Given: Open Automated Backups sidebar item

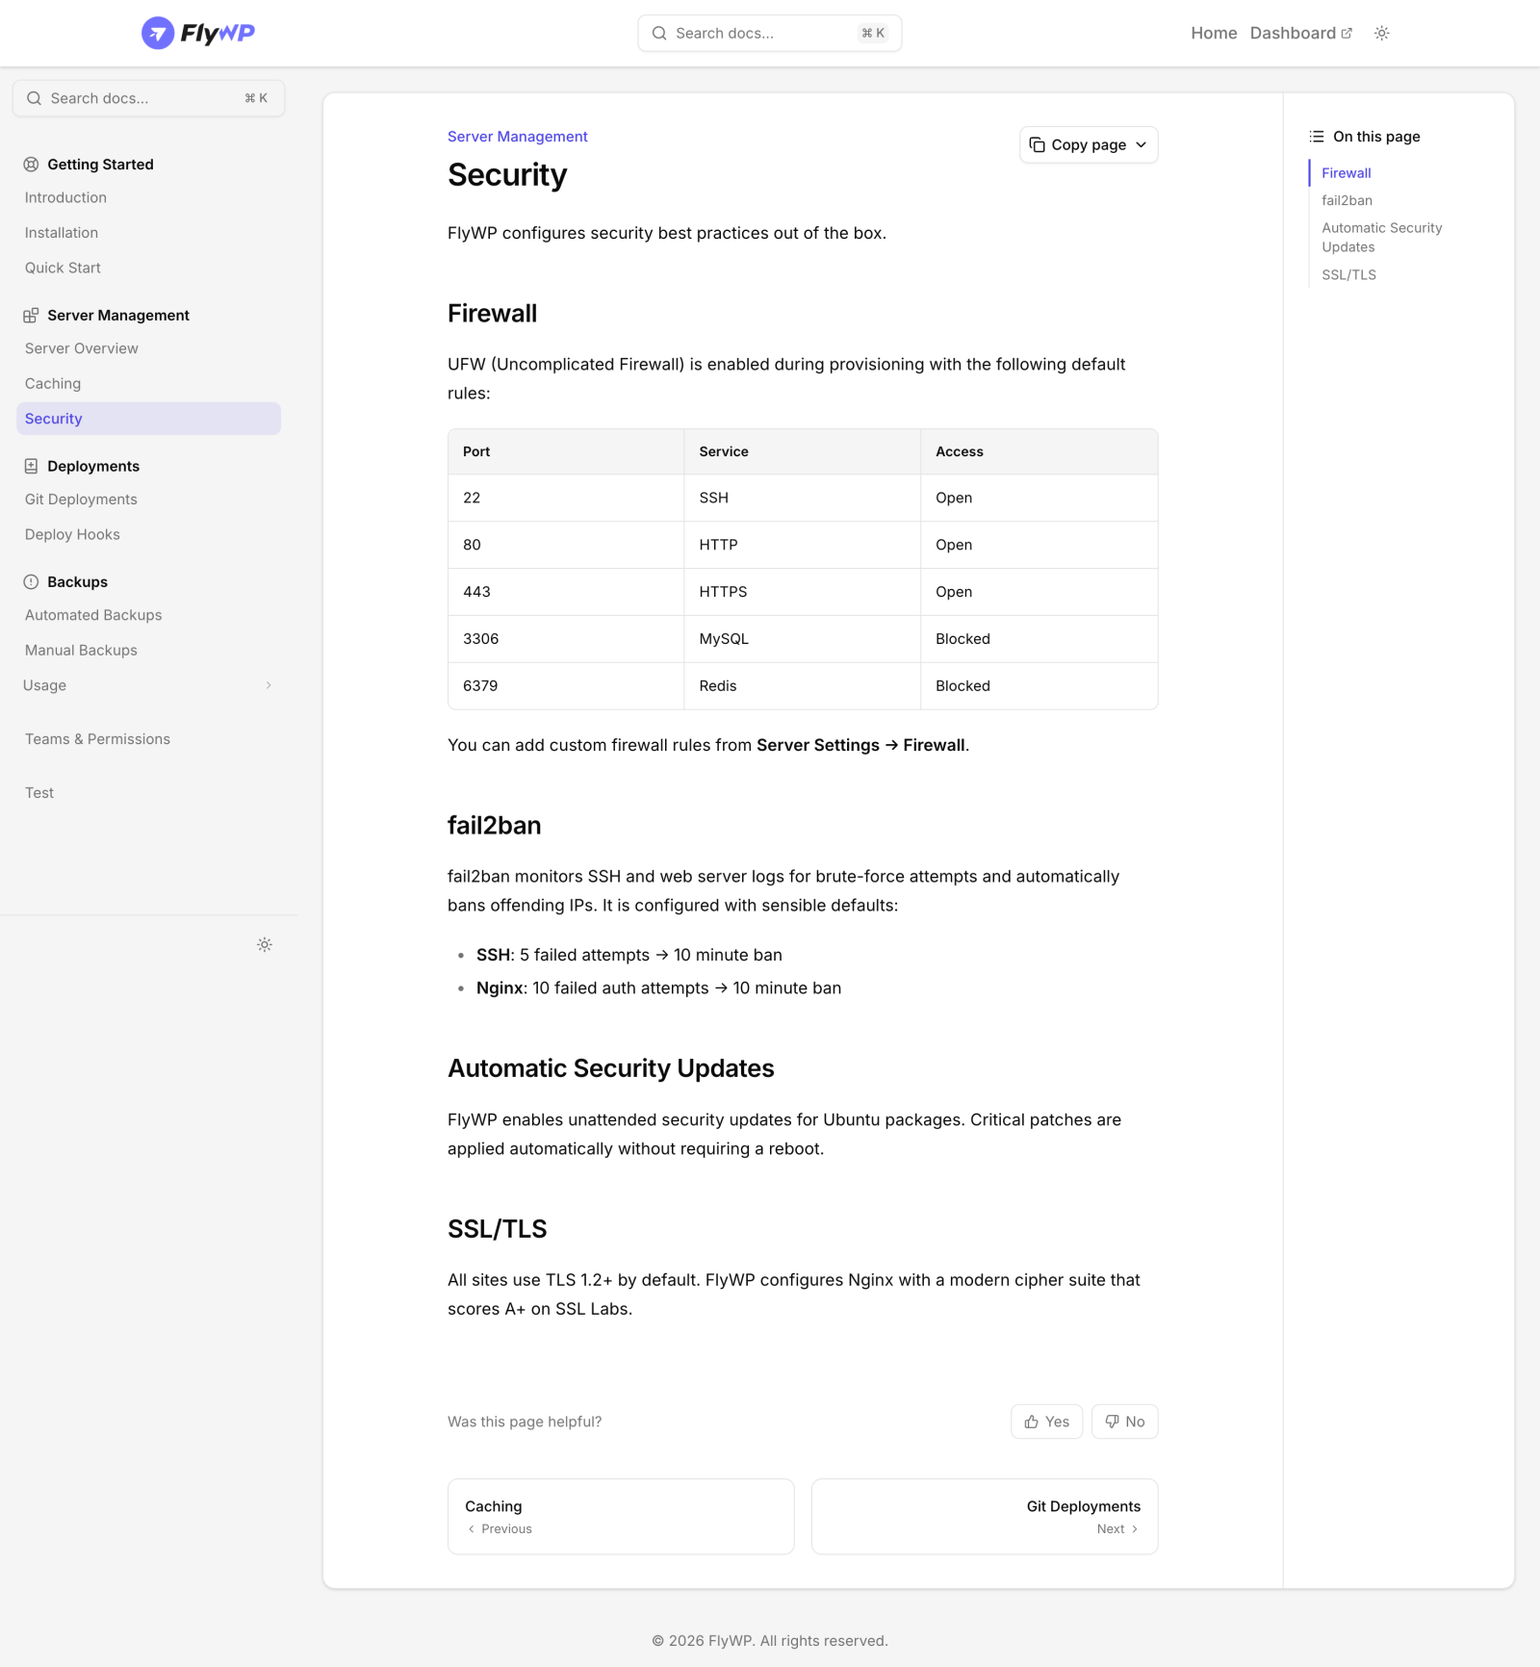Looking at the screenshot, I should [93, 615].
